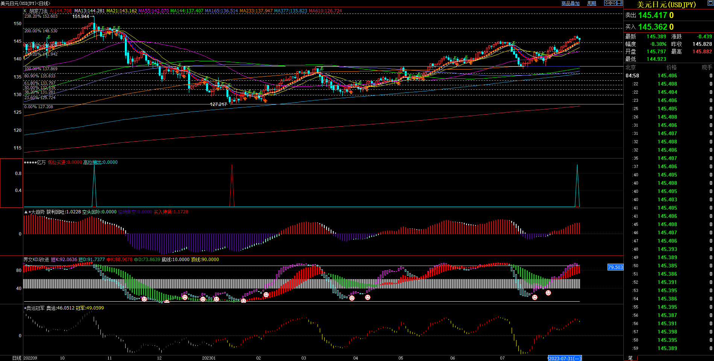Click the triangle icon before 大趋势 label

click(x=26, y=212)
